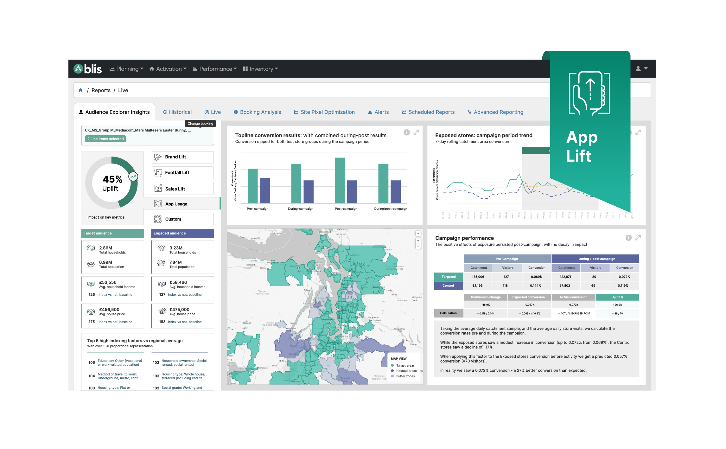Expand the Topline conversion results chart

coord(416,132)
